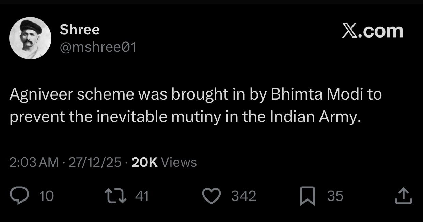
Task: Click the 27/12/25 post date
Action: point(95,162)
